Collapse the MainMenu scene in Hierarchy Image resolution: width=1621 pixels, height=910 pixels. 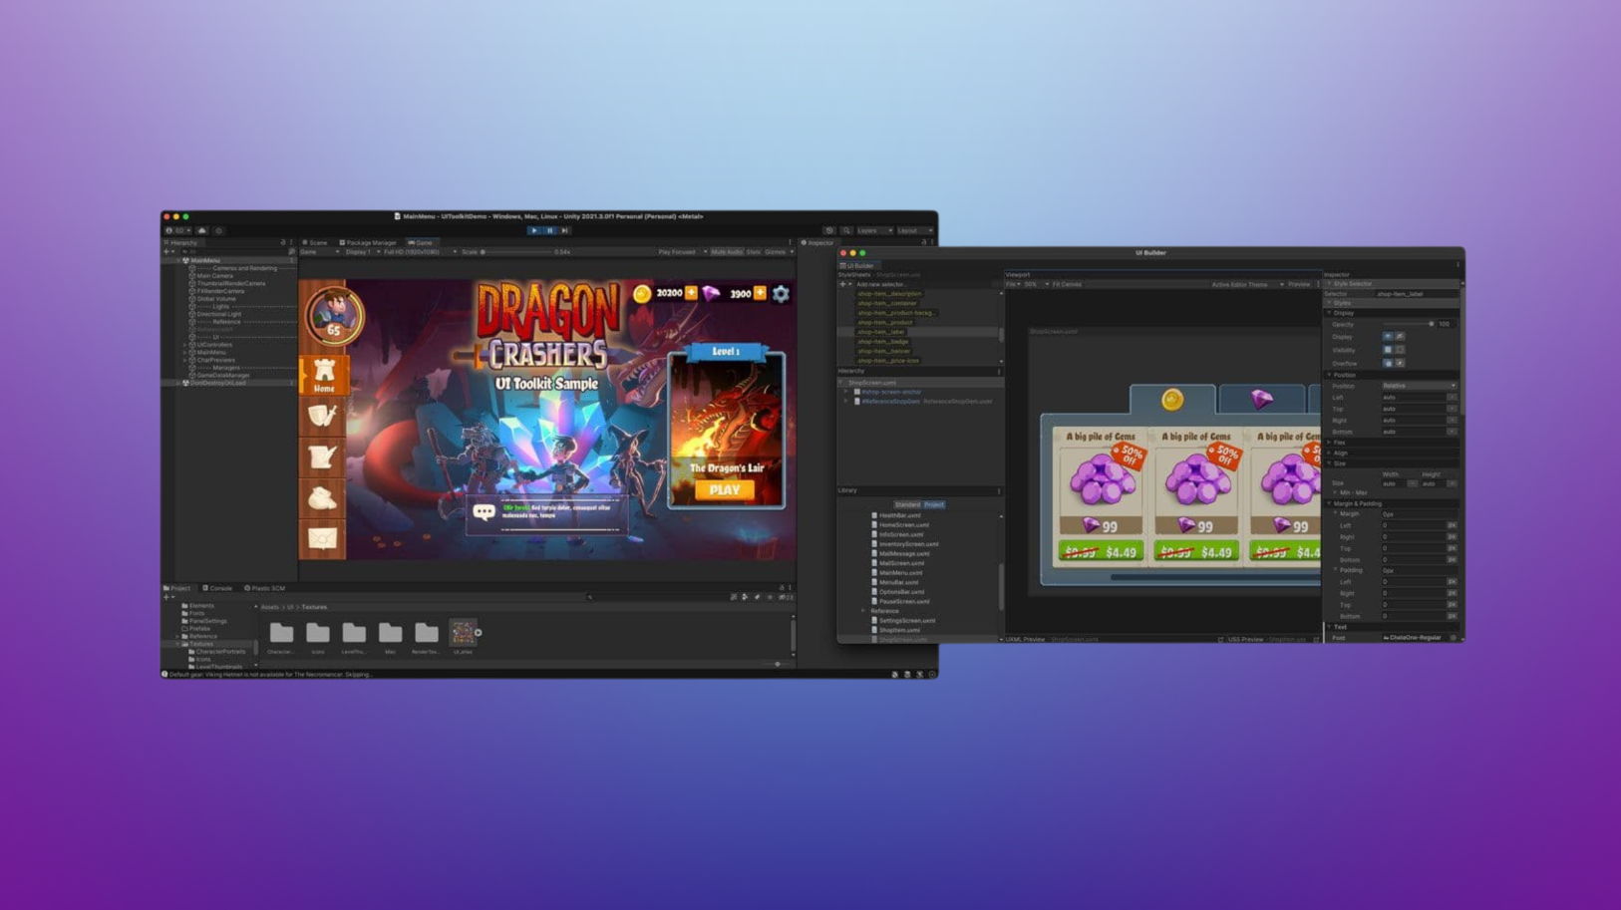click(179, 260)
